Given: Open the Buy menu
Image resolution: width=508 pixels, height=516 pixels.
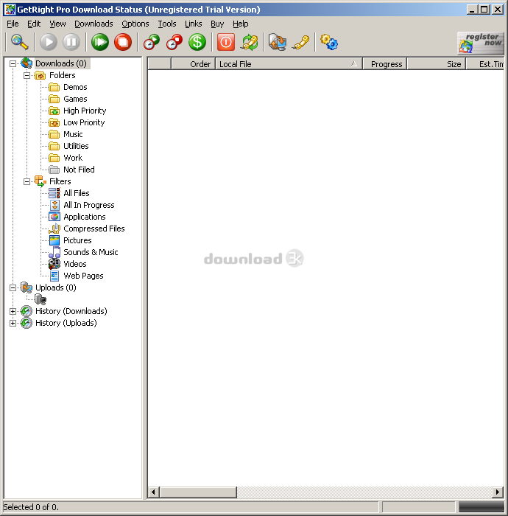Looking at the screenshot, I should point(217,24).
